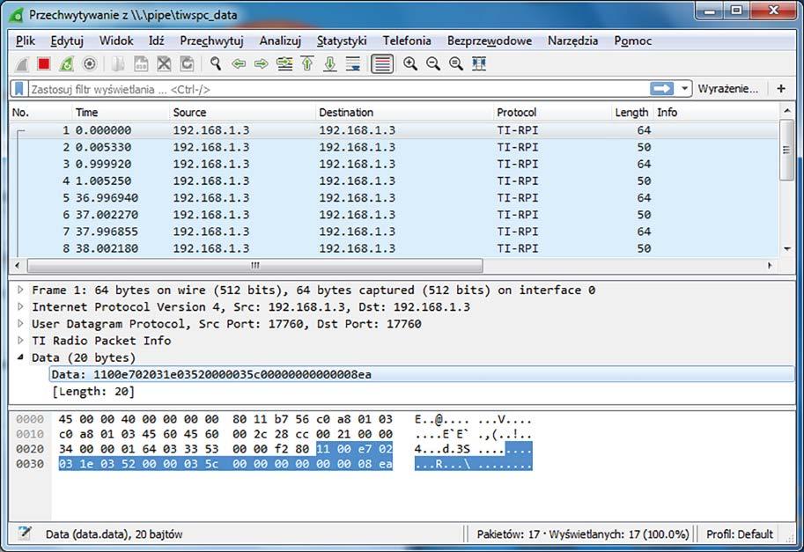
Task: Open the Telefonia menu
Action: (x=407, y=41)
